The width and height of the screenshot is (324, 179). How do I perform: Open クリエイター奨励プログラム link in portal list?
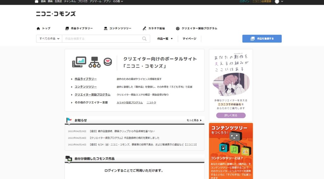tap(92, 95)
